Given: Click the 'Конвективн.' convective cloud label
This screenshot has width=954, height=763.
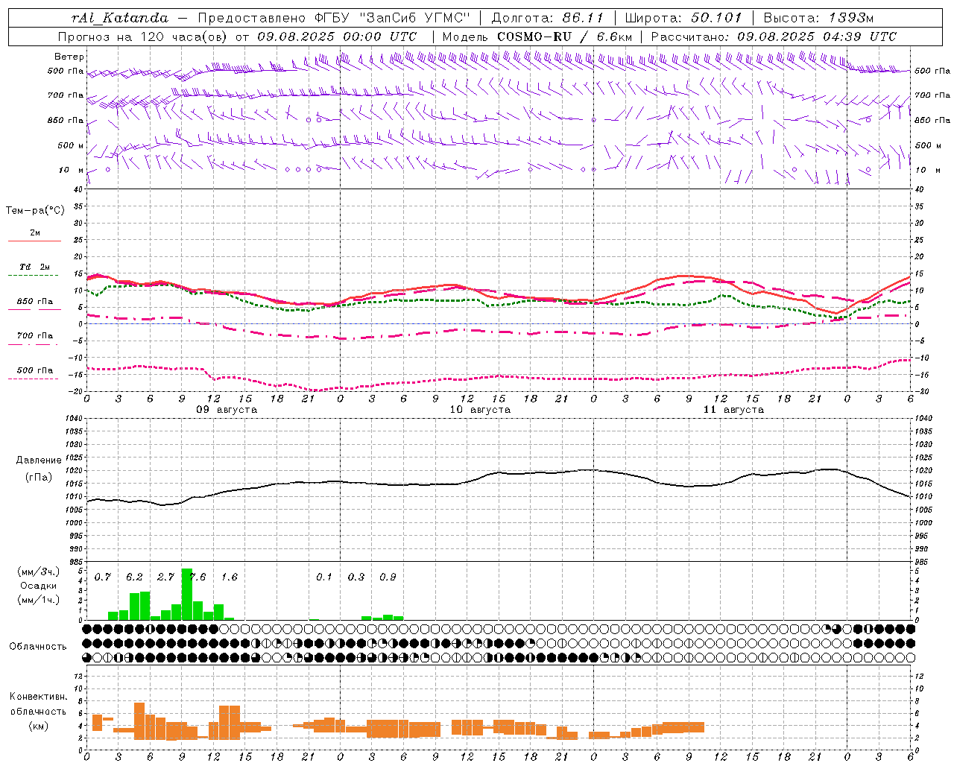Looking at the screenshot, I should (x=39, y=697).
